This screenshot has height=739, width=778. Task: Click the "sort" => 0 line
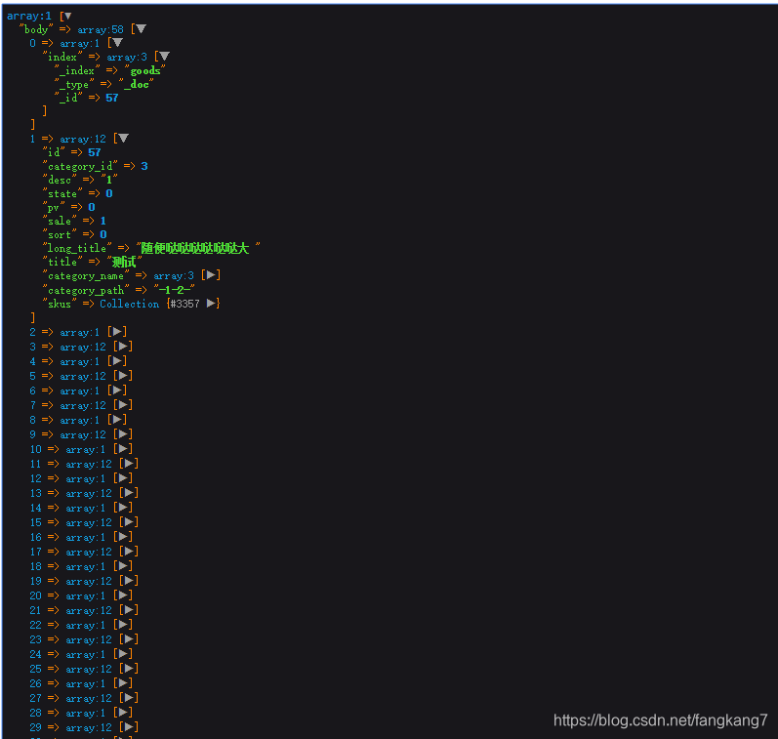(x=75, y=234)
